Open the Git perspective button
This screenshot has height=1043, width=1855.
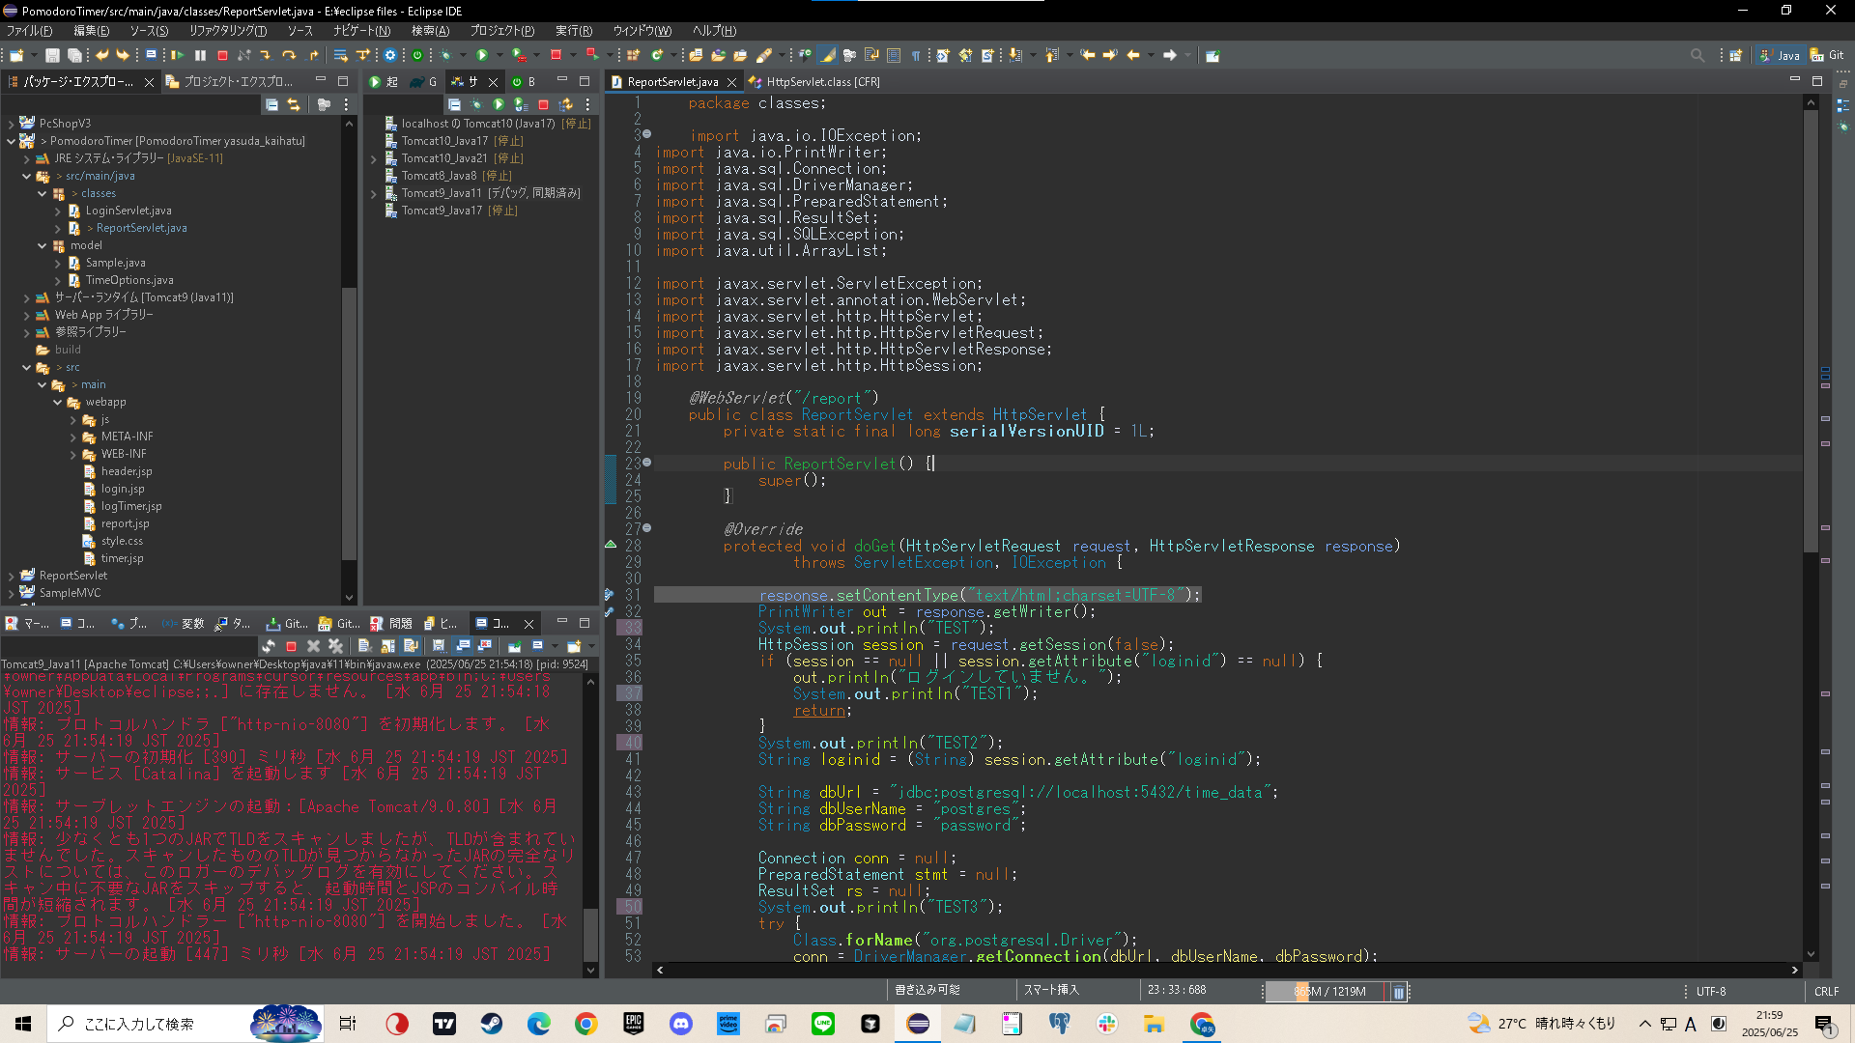(x=1828, y=56)
